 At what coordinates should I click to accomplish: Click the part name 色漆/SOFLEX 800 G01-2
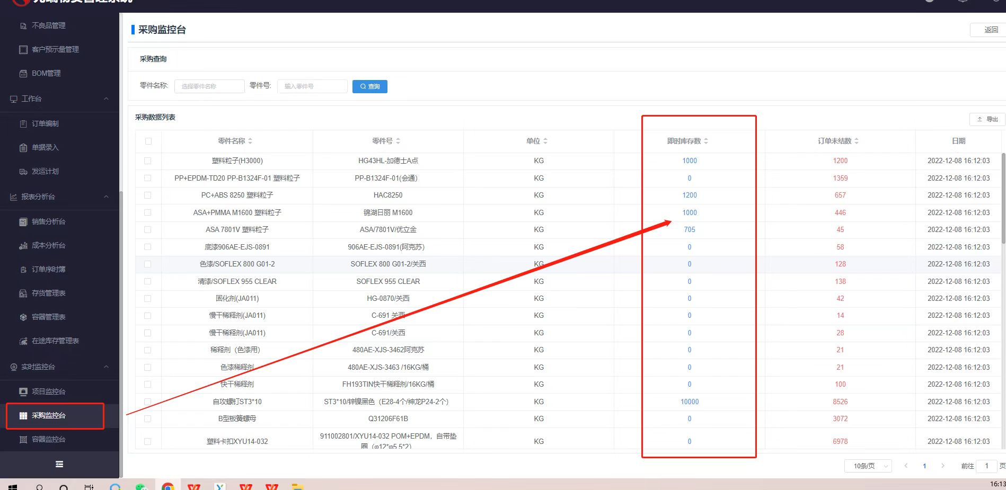click(237, 264)
